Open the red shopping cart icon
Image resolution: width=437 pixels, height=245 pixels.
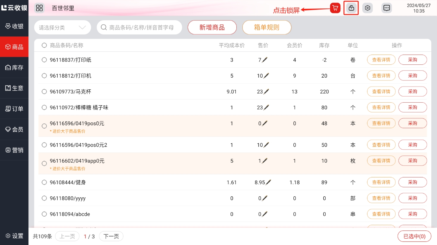(x=335, y=8)
